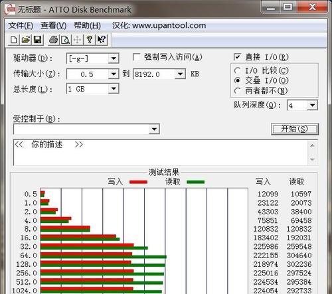This screenshot has width=332, height=294.
Task: Click write value 183402 in results
Action: click(x=266, y=238)
